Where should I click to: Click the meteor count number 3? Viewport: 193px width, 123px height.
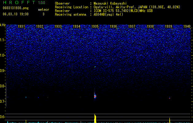(44, 14)
